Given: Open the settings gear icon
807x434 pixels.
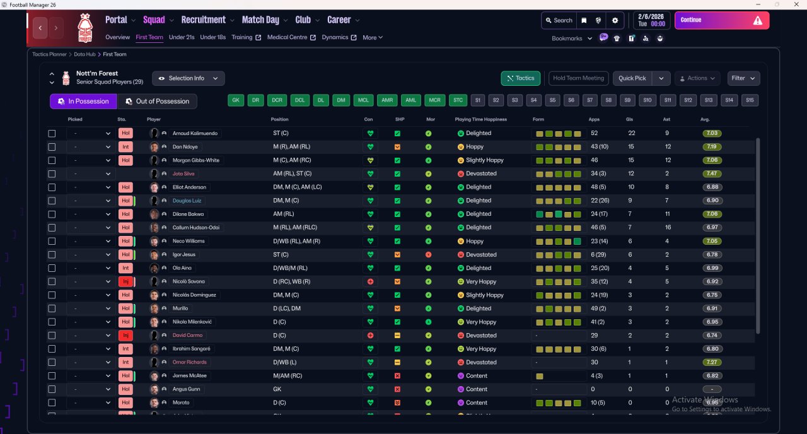Looking at the screenshot, I should click(615, 20).
